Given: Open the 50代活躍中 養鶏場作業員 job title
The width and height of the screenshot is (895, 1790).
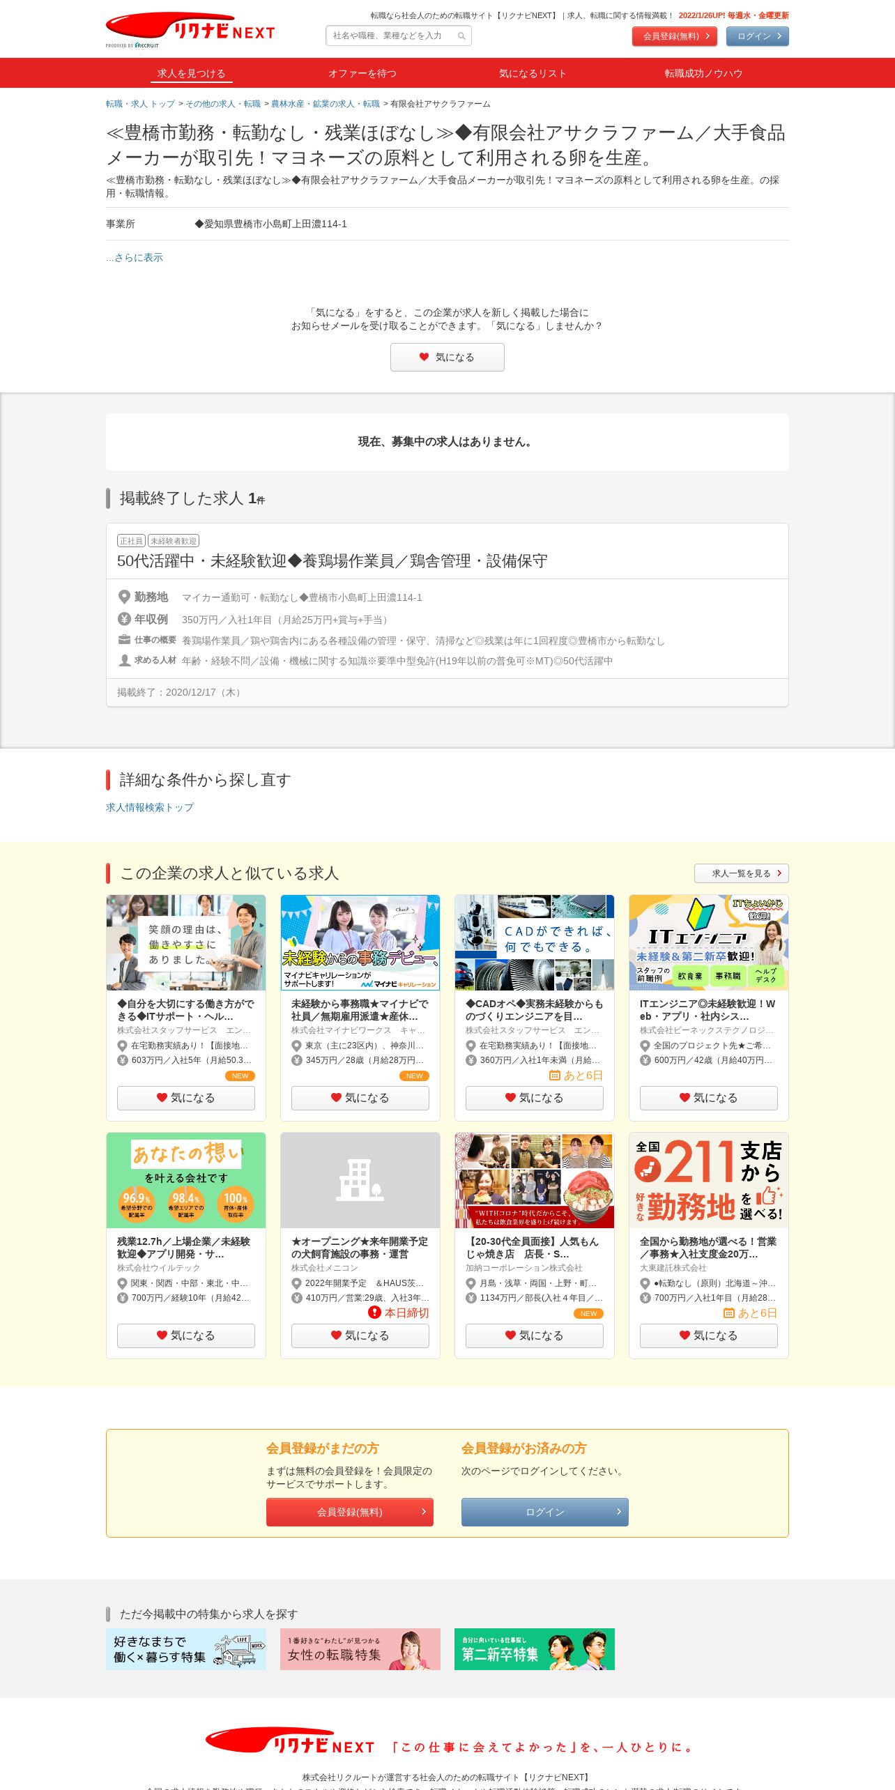Looking at the screenshot, I should (x=332, y=561).
